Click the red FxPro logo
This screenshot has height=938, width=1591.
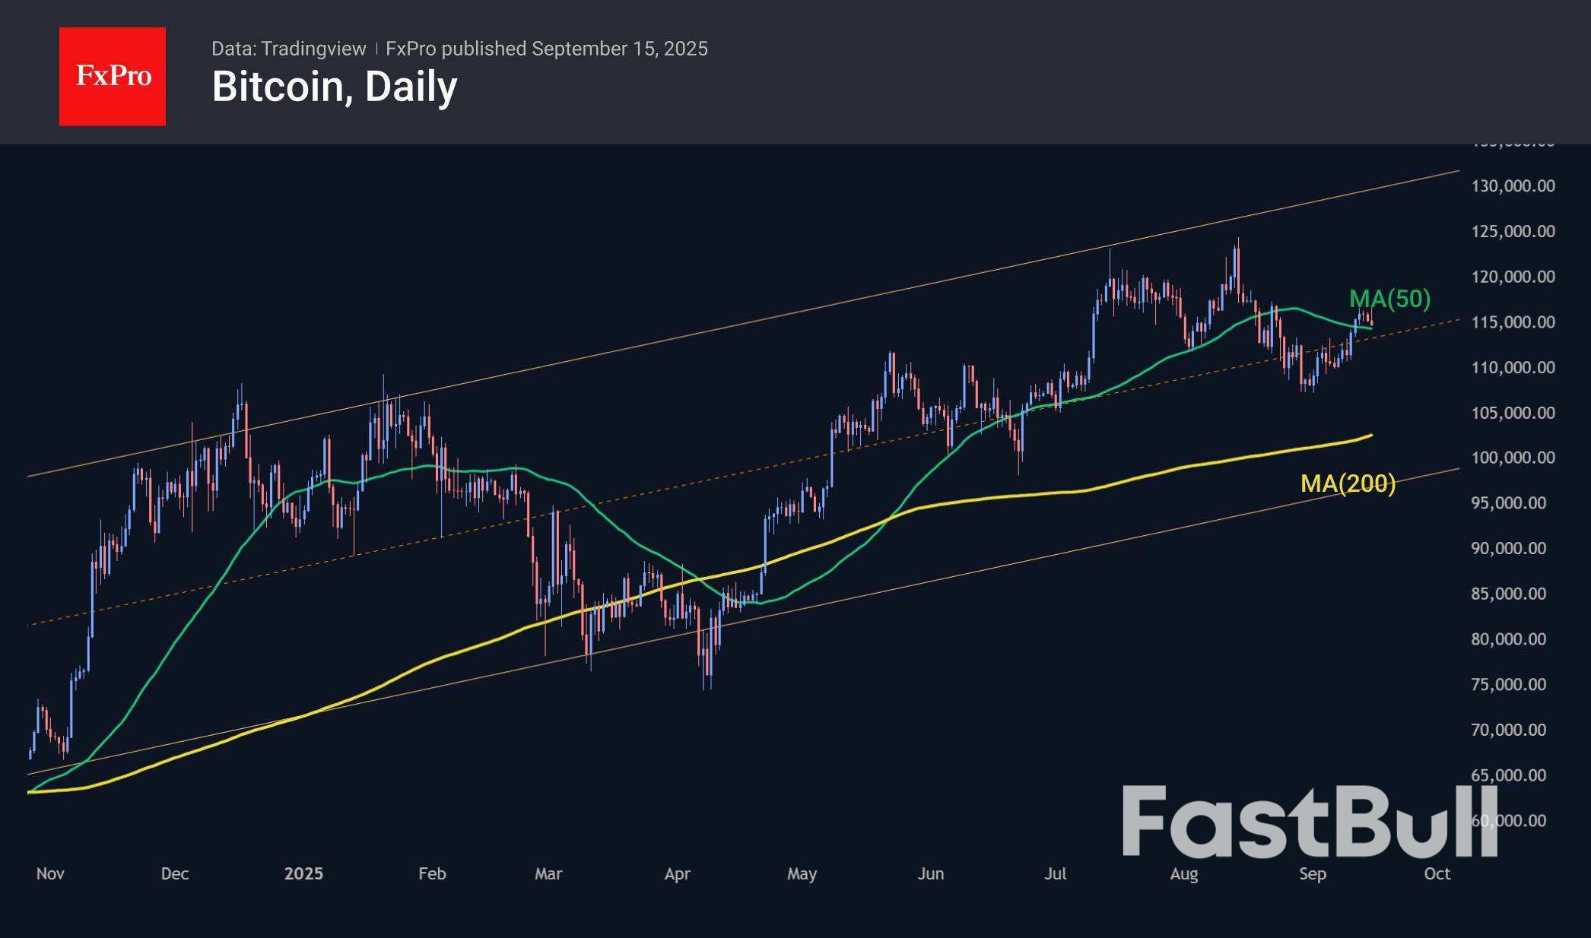[113, 76]
